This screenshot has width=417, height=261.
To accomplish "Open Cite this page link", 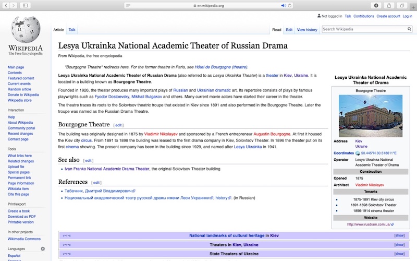I will click(x=18, y=194).
